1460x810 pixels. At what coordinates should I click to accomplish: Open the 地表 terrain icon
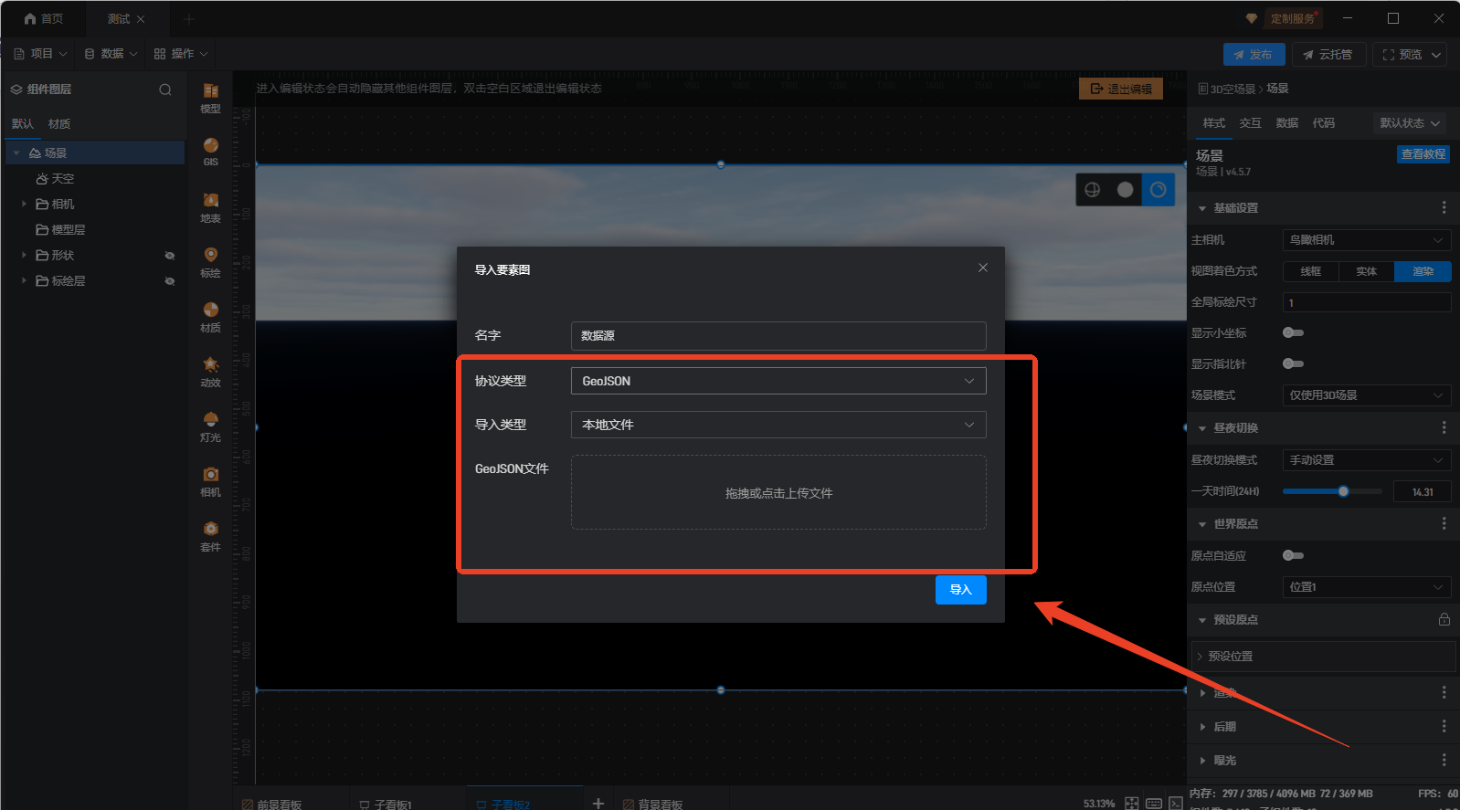(x=210, y=205)
